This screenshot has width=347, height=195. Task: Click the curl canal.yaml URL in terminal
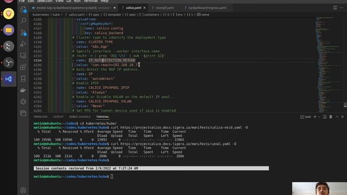click(175, 144)
